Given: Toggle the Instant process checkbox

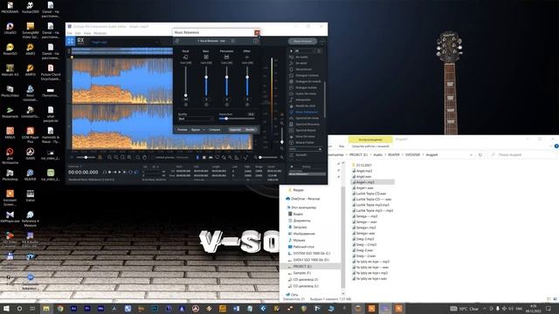Looking at the screenshot, I should 153,157.
